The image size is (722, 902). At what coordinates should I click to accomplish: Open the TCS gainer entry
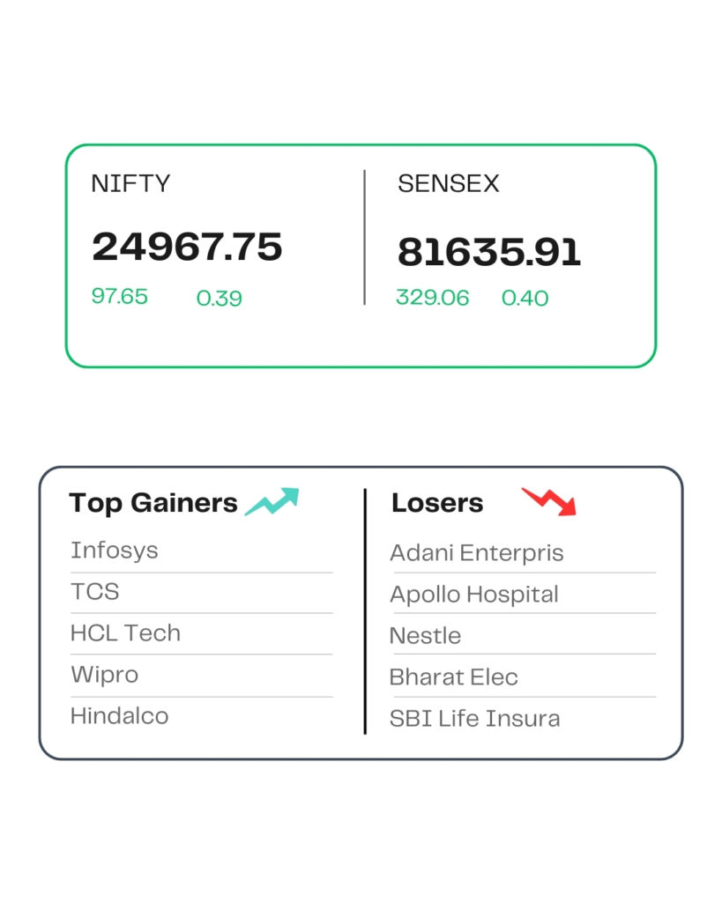coord(95,591)
